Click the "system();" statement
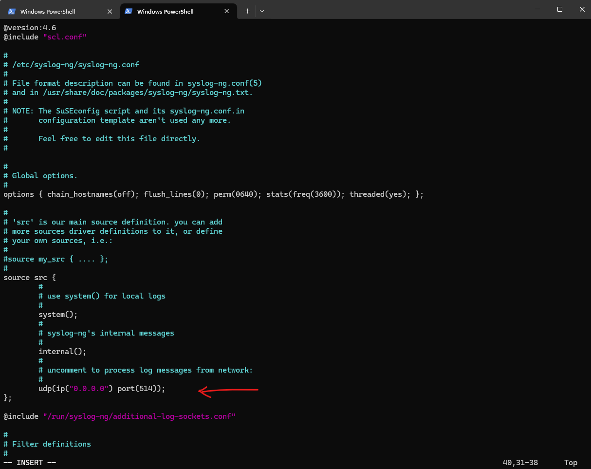Viewport: 591px width, 469px height. 58,315
